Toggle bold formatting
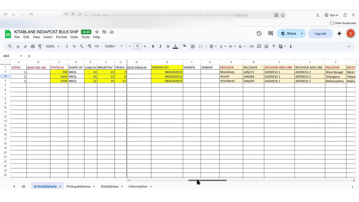Image resolution: width=359 pixels, height=202 pixels. coord(153,46)
